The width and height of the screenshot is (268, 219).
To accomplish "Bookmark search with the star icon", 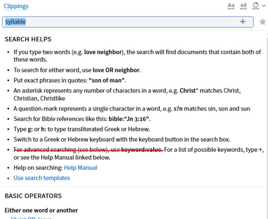I will 263,22.
